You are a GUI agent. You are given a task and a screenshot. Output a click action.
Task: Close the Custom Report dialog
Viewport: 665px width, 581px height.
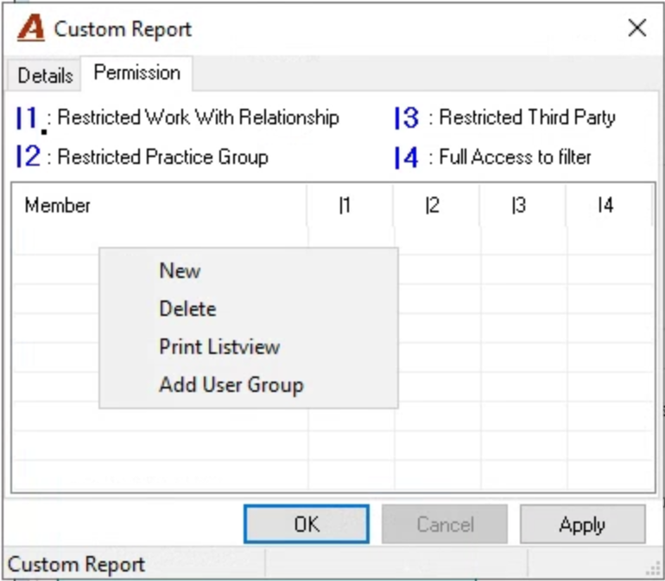pos(636,28)
